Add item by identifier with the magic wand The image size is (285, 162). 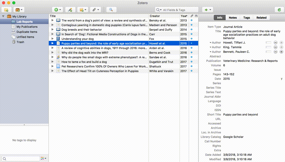(70, 10)
